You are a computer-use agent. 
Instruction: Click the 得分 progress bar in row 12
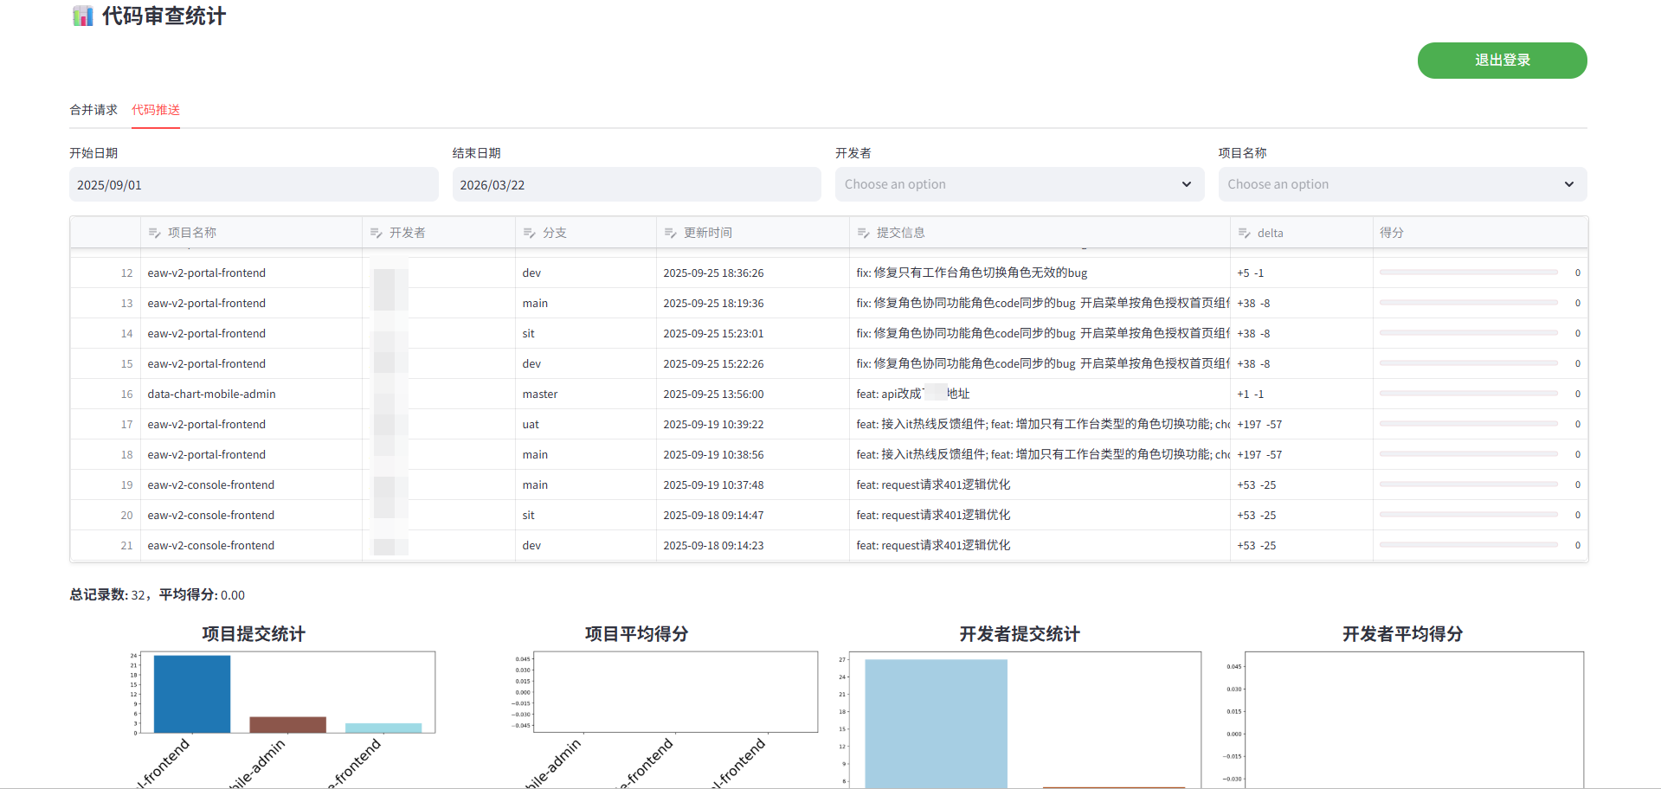click(x=1468, y=273)
